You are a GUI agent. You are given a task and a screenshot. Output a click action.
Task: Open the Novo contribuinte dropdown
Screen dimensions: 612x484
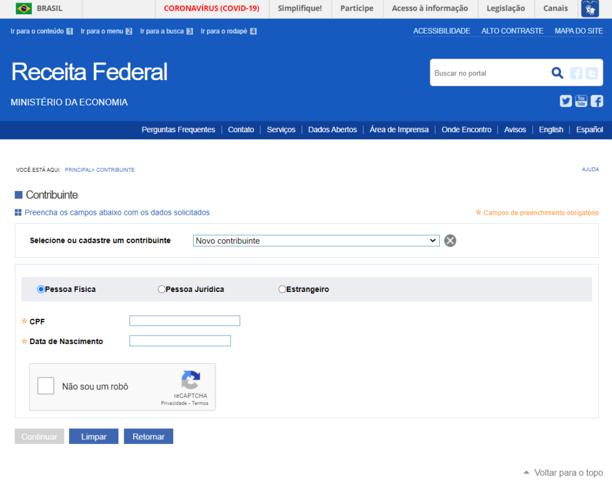316,241
